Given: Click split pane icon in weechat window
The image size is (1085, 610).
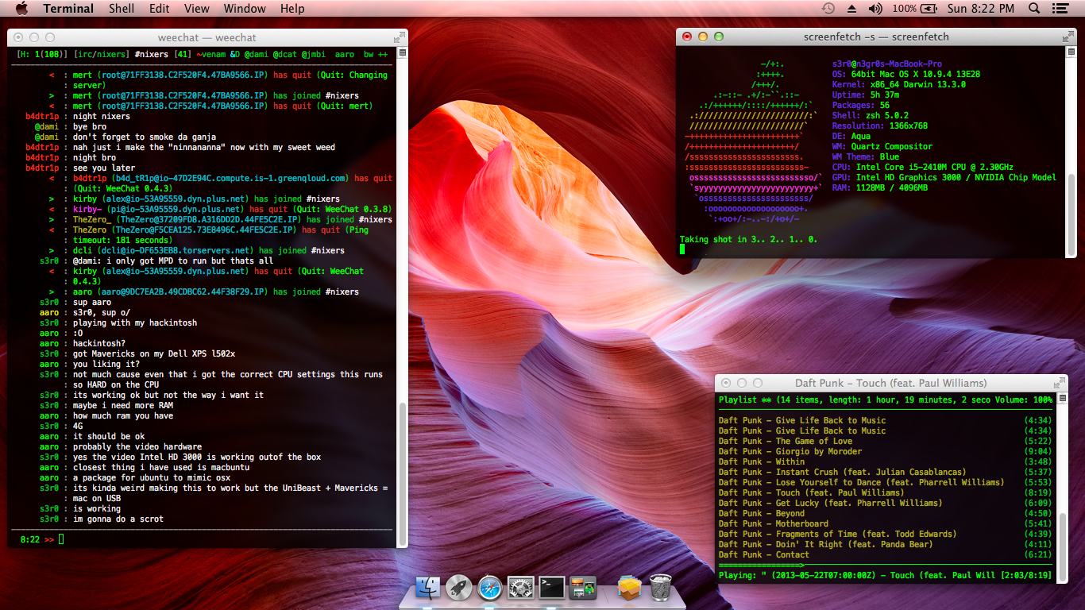Looking at the screenshot, I should click(402, 53).
